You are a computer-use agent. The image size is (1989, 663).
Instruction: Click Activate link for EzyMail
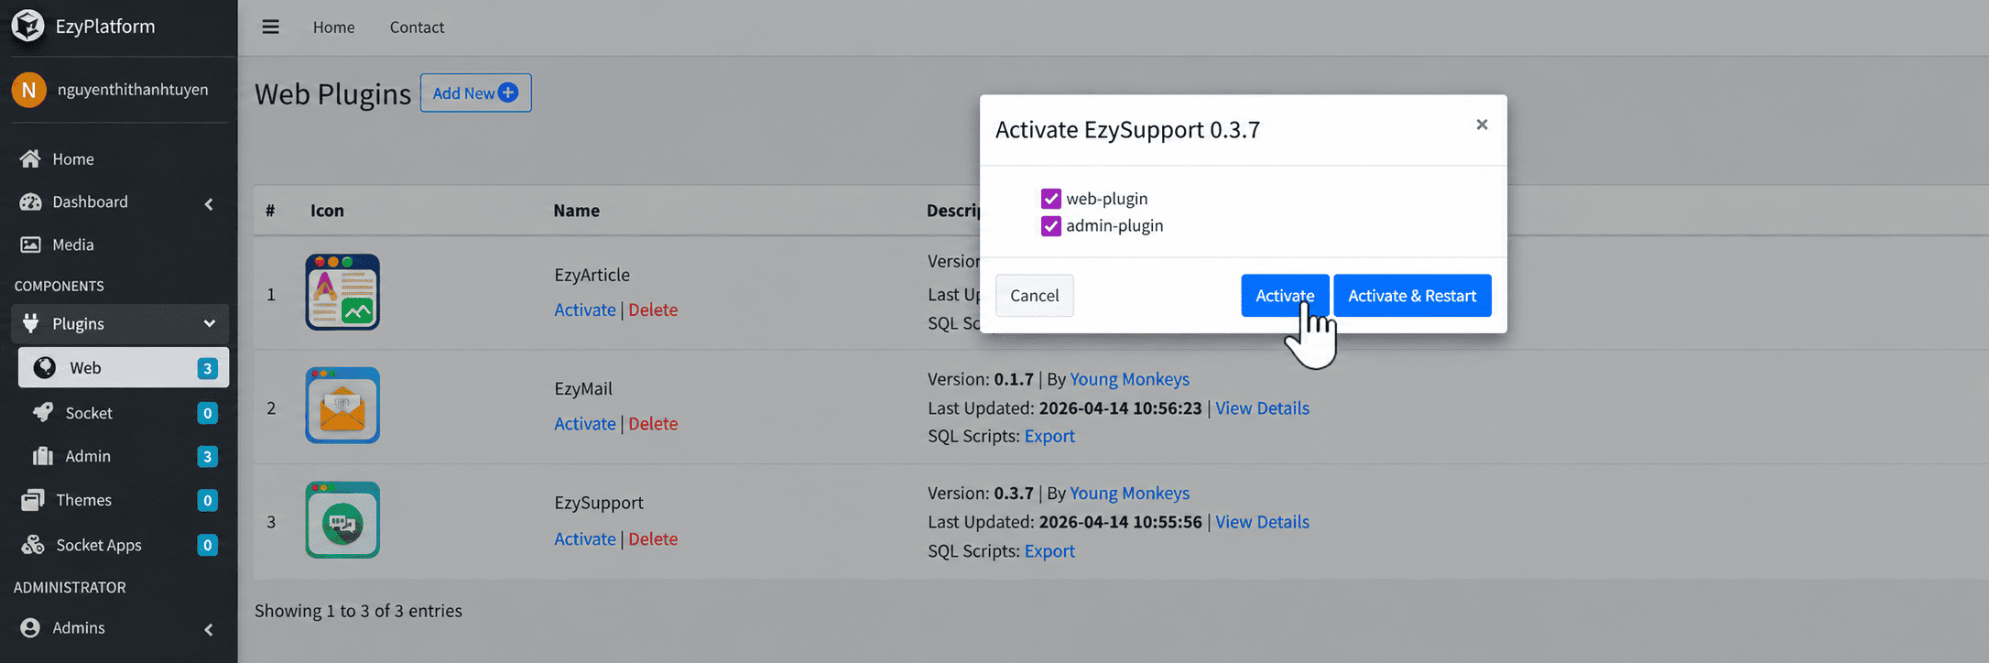(585, 423)
